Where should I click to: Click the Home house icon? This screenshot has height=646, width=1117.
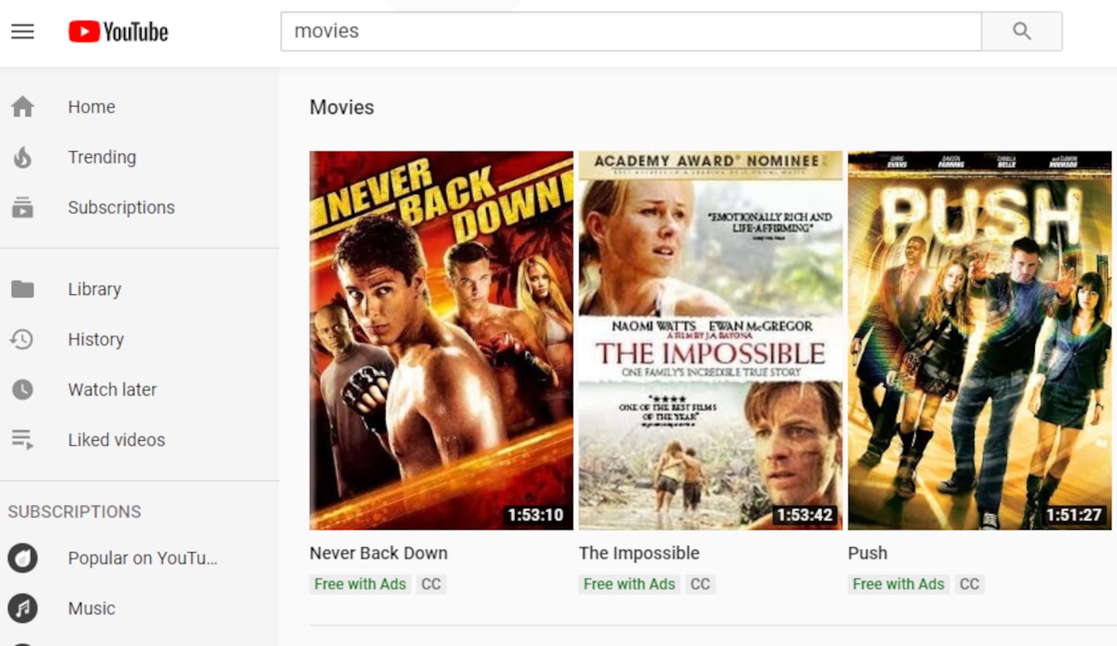pos(22,107)
